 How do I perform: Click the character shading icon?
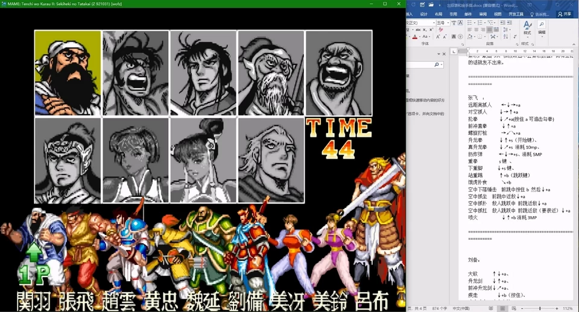coord(454,37)
